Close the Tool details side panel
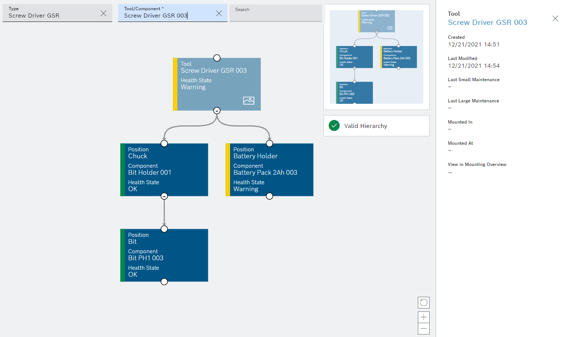This screenshot has width=578, height=337. coord(555,19)
